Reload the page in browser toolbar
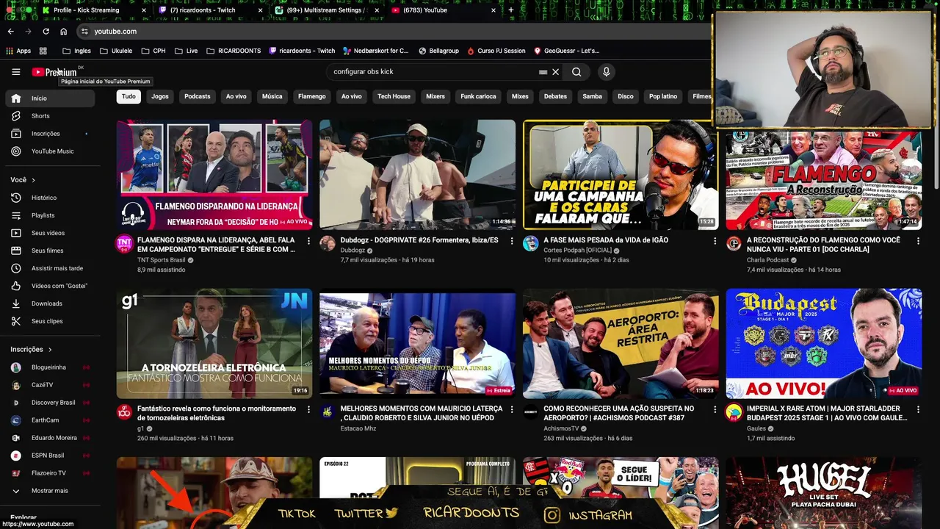The width and height of the screenshot is (940, 529). pos(46,32)
